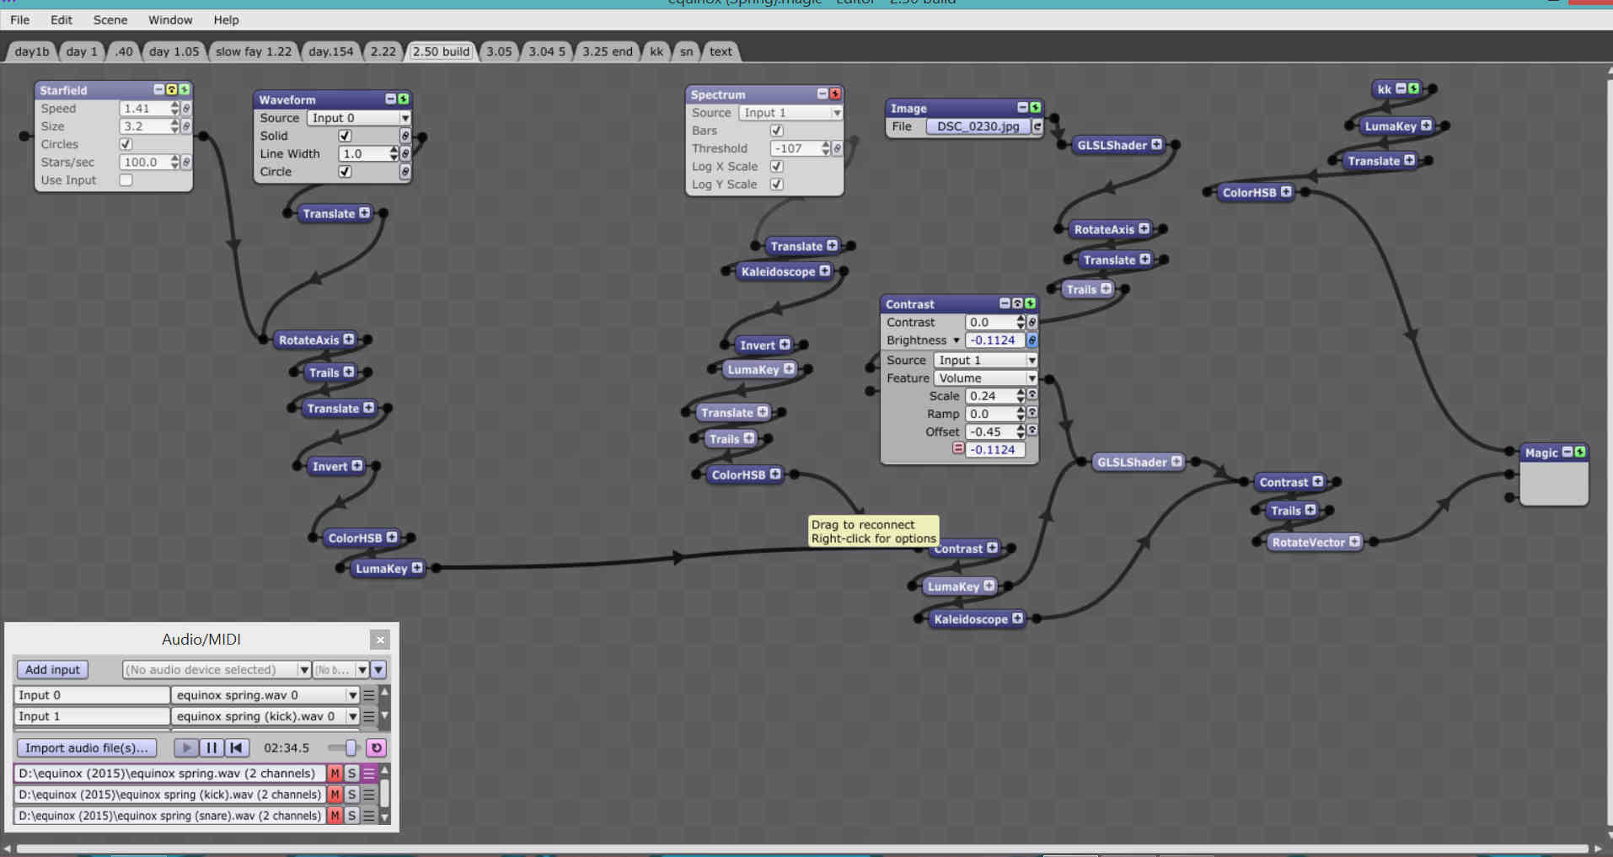Viewport: 1613px width, 857px height.
Task: Switch to the slow fay 1.22 scene tab
Action: click(253, 51)
